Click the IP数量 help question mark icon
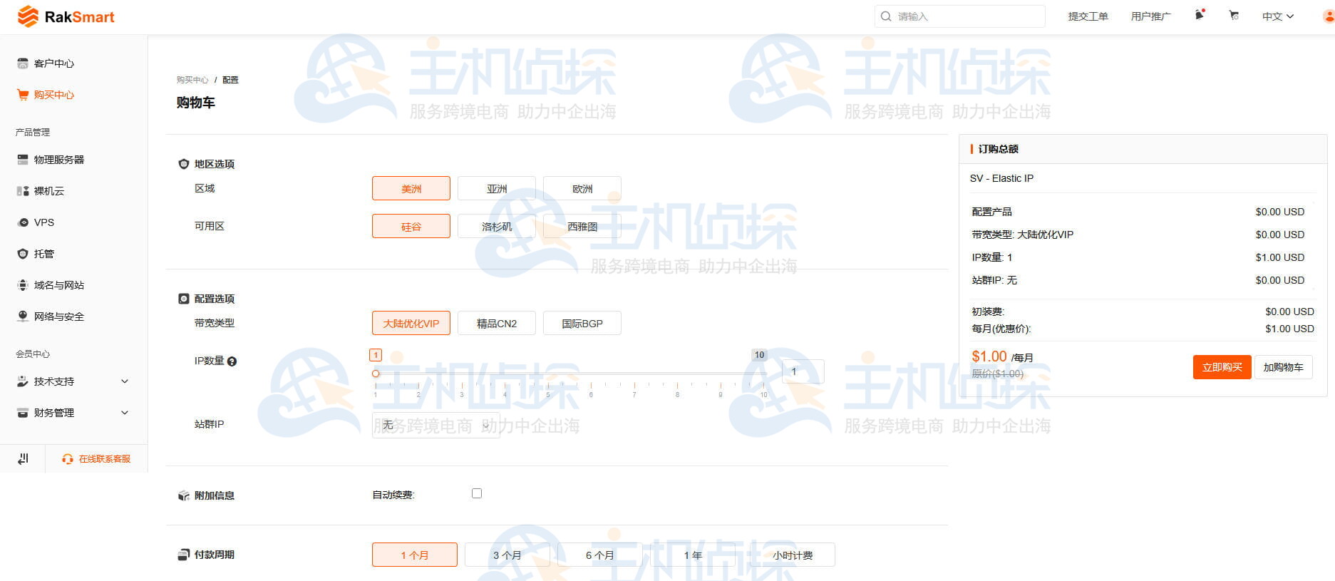 232,361
